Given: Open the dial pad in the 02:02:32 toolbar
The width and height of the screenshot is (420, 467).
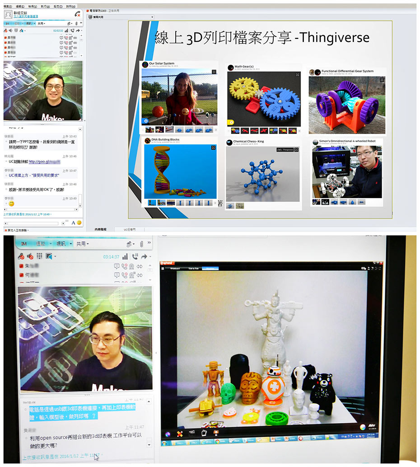Looking at the screenshot, I should point(16,31).
